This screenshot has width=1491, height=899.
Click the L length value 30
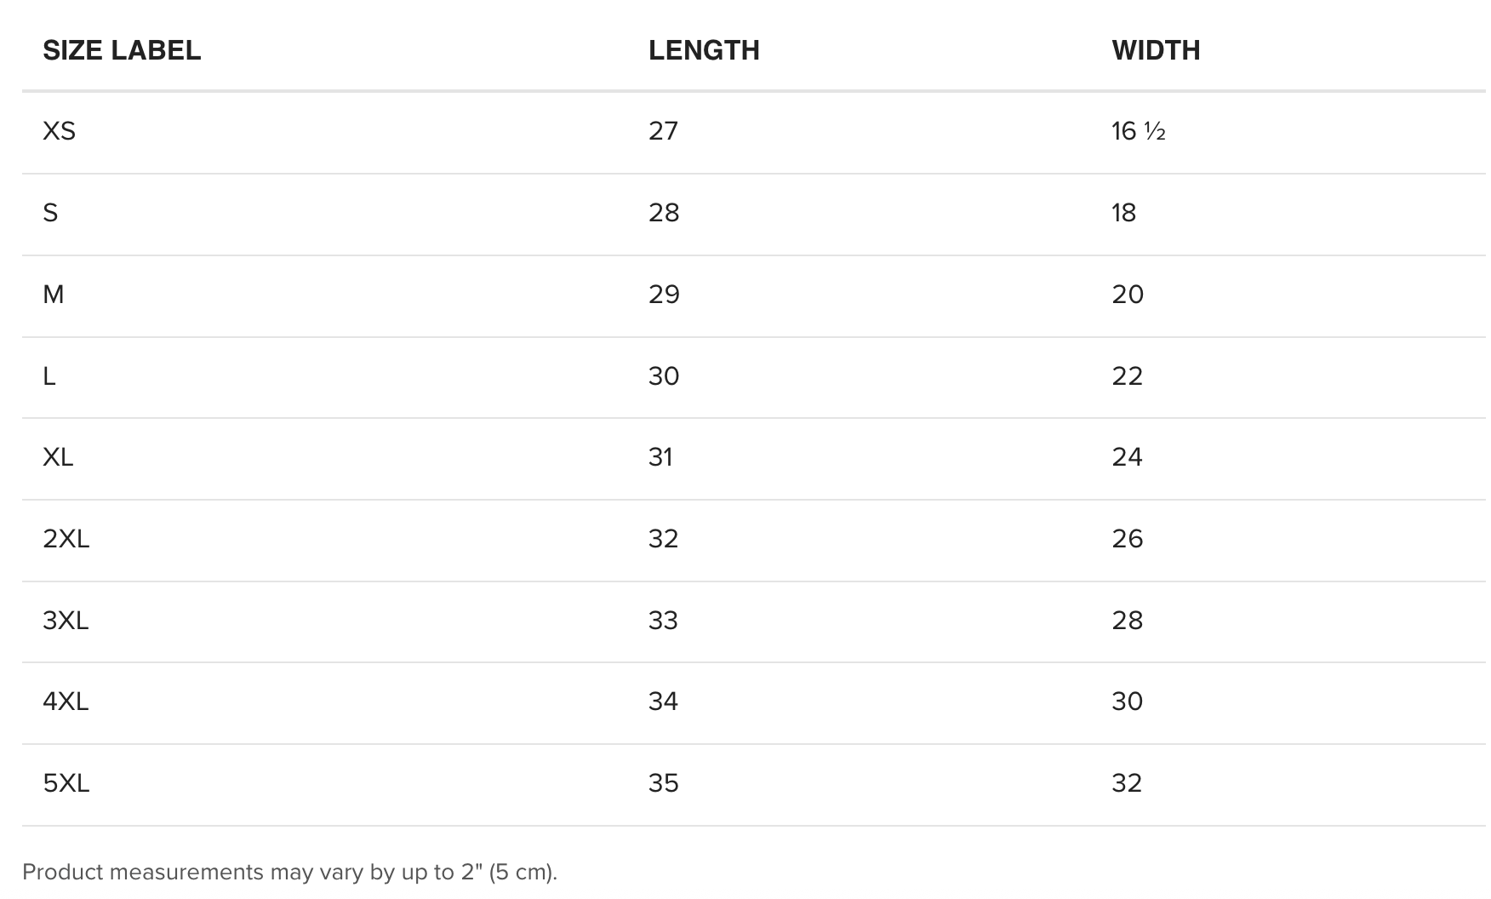click(x=664, y=376)
